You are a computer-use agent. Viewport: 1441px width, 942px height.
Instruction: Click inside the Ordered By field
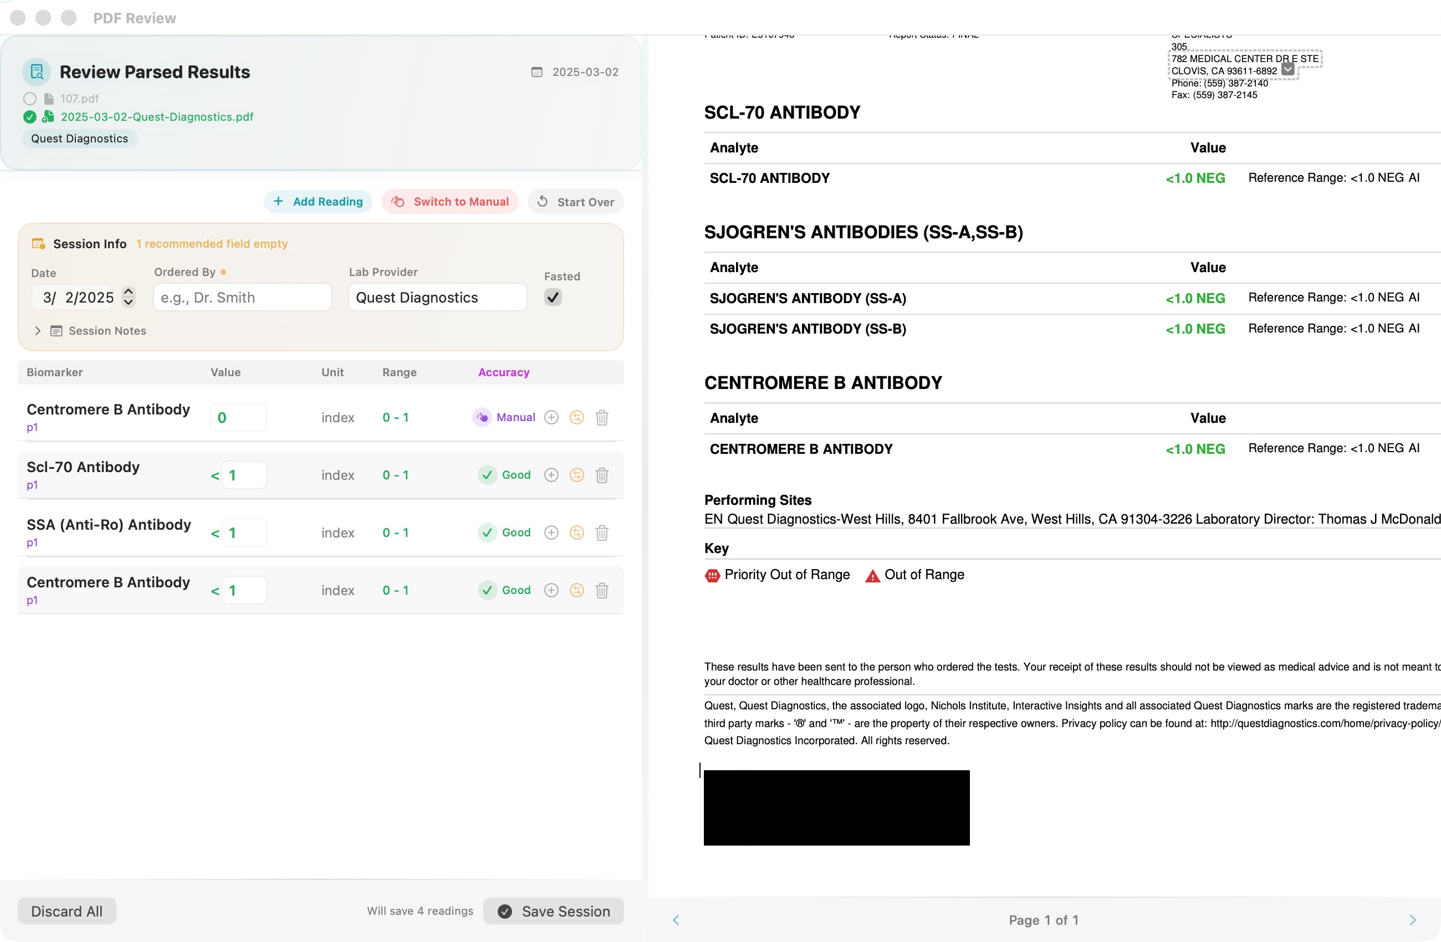click(x=242, y=297)
